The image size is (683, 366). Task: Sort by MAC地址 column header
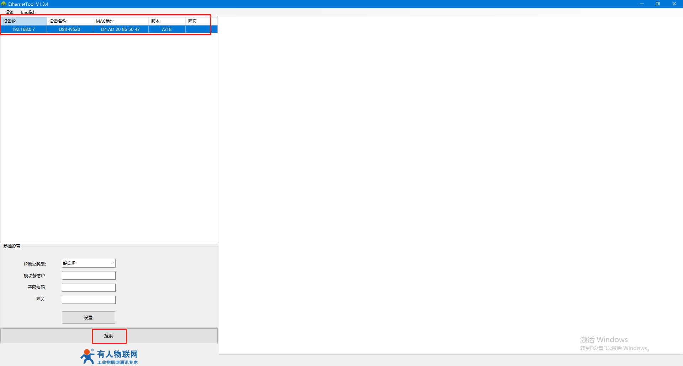[x=121, y=21]
